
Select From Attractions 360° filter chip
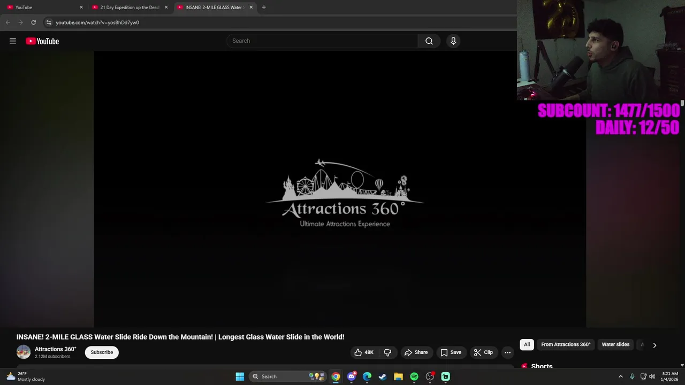pos(566,344)
